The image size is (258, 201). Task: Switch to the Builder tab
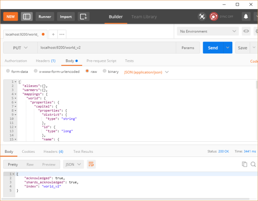pyautogui.click(x=116, y=17)
